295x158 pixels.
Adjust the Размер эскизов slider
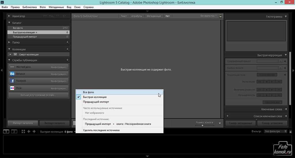203,125
